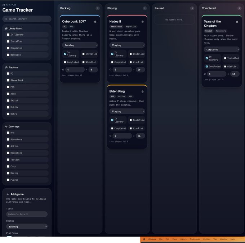Open Cyberpunk 2077 status dropdown
This screenshot has width=245, height=243.
[80, 45]
